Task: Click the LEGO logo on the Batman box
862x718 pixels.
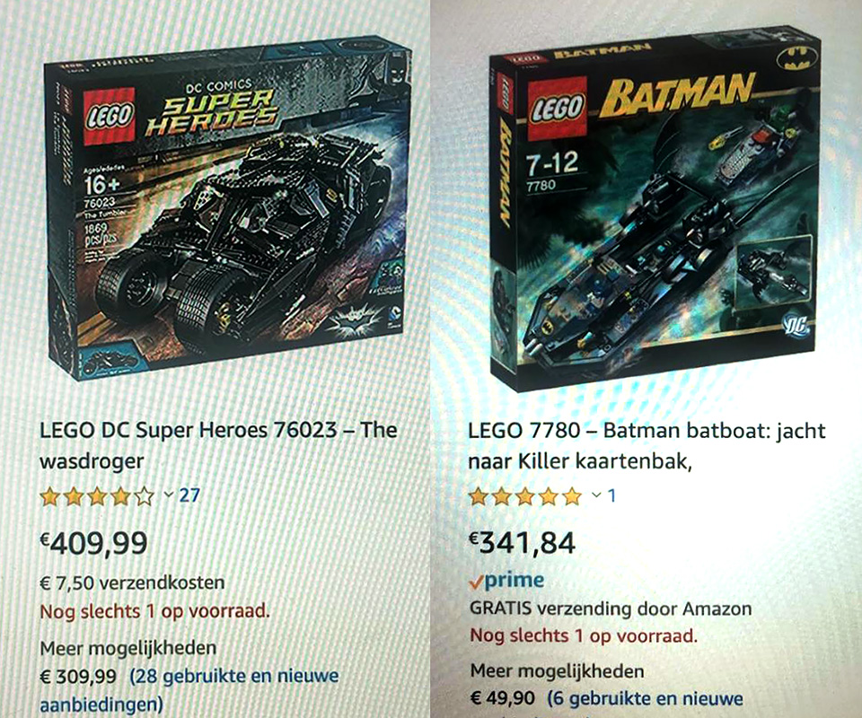Action: tap(557, 109)
